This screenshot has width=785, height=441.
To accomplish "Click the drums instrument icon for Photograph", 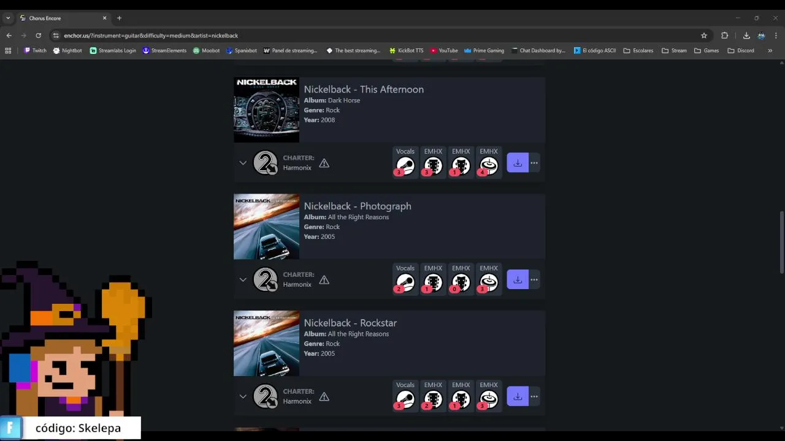I will pos(489,283).
